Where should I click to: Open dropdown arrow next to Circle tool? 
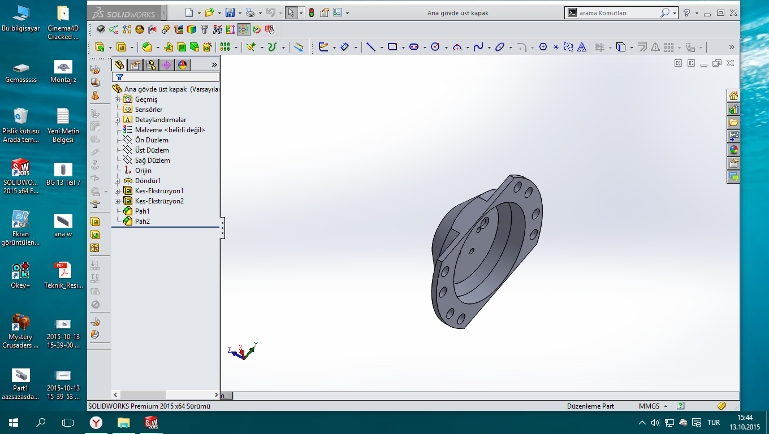(x=446, y=47)
